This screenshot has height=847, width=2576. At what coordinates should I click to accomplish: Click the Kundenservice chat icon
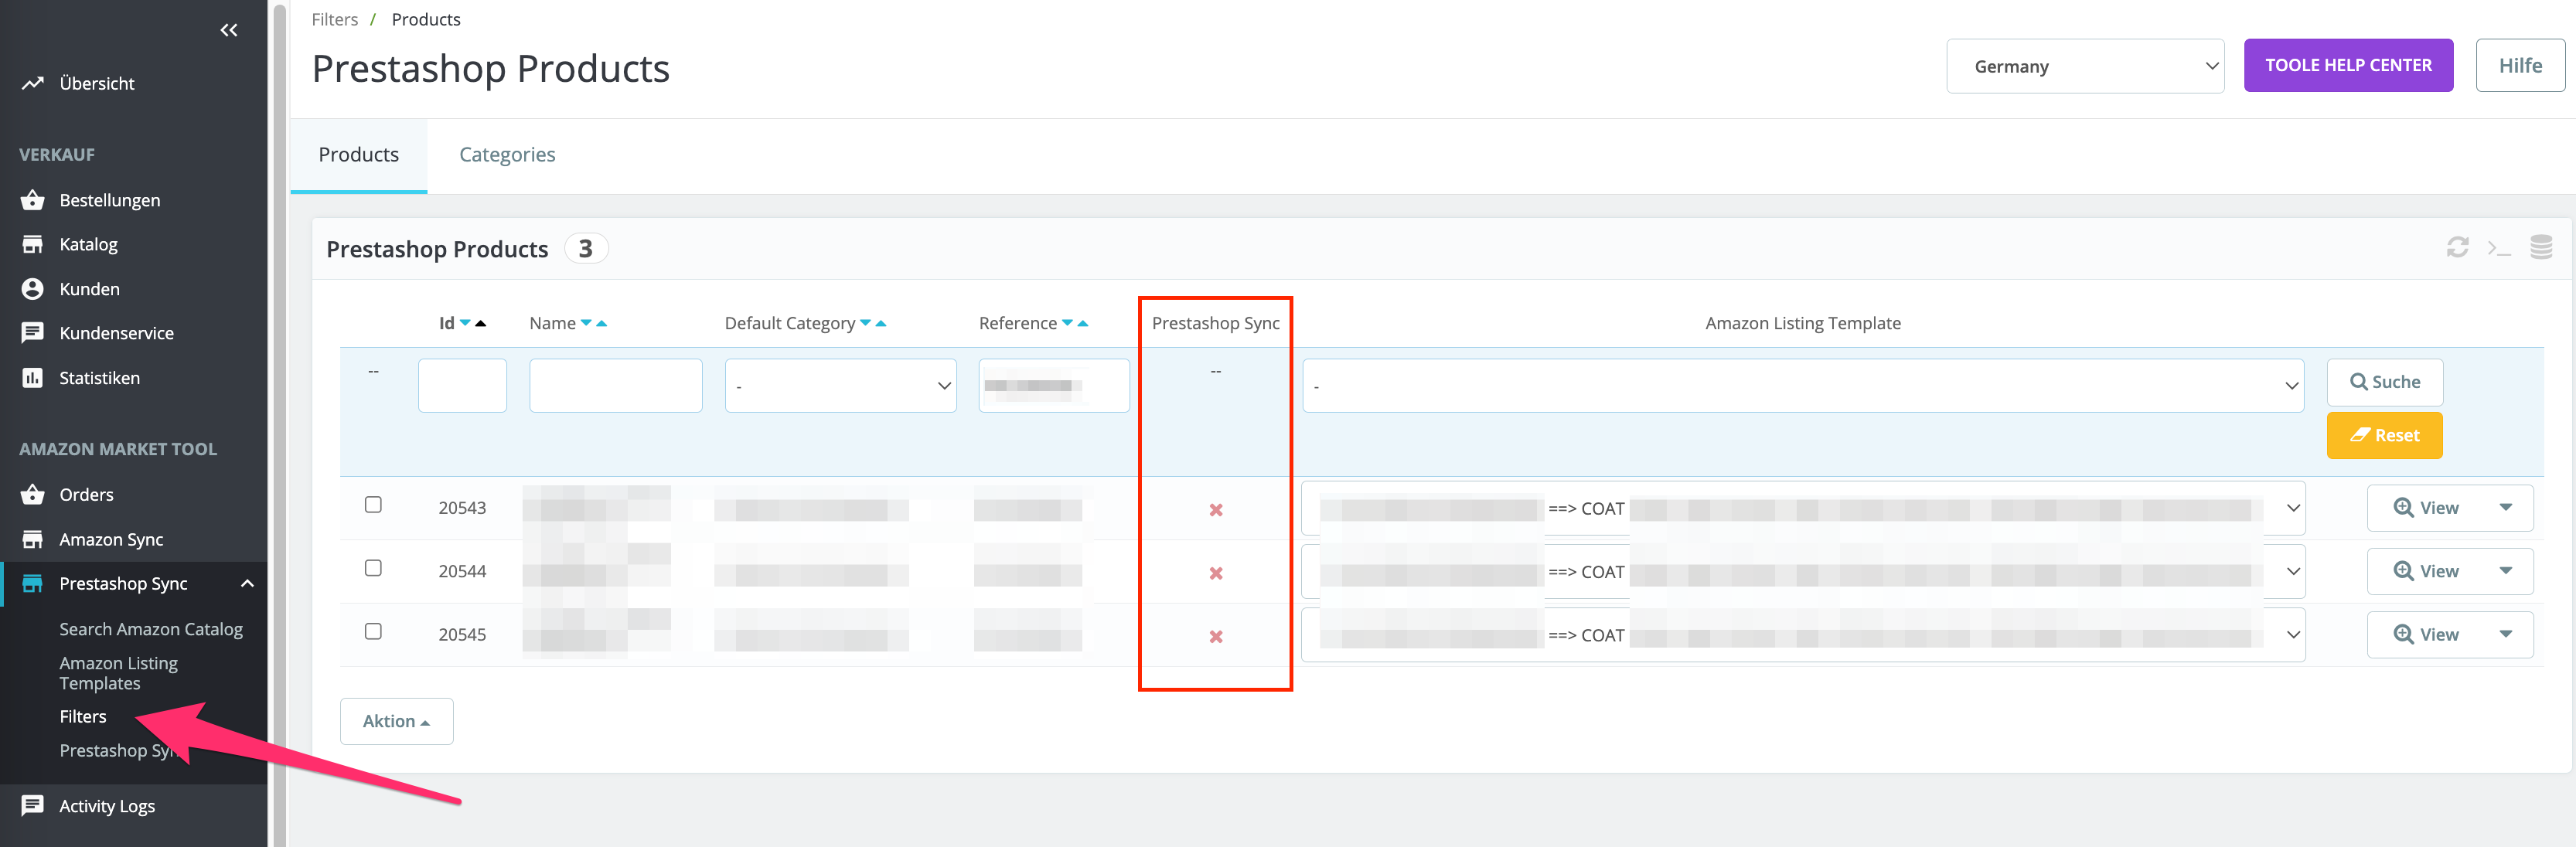pos(33,333)
